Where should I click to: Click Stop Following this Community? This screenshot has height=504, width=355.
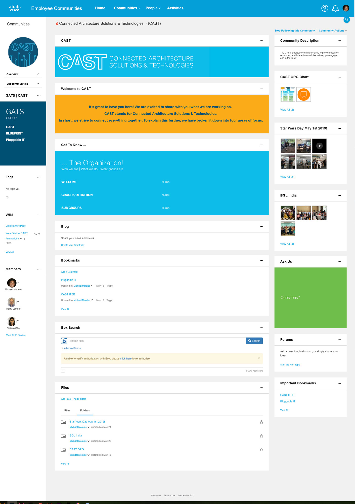(294, 31)
